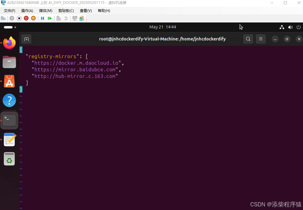
Task: Click the highlighted closing brace
Action: pos(21,89)
